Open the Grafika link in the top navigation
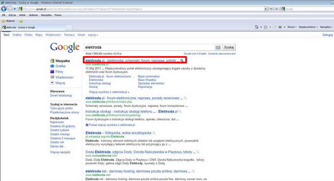This screenshot has height=181, width=334. 17,35
